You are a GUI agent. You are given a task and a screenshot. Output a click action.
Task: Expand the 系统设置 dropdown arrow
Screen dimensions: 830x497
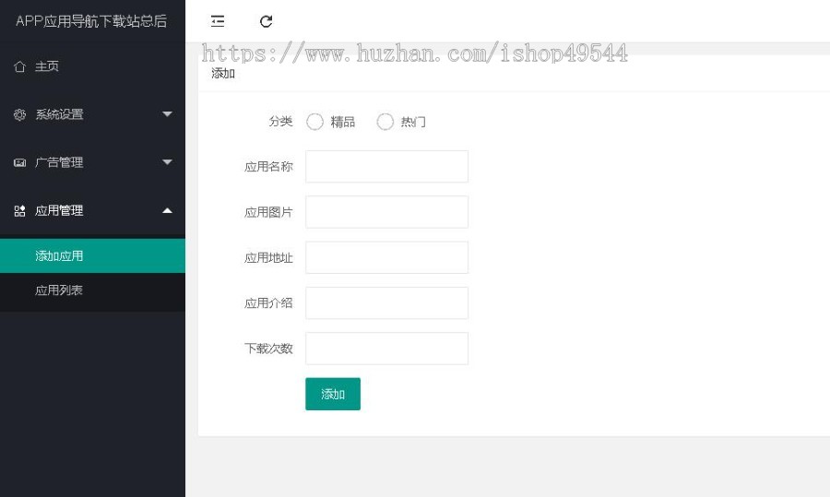167,114
